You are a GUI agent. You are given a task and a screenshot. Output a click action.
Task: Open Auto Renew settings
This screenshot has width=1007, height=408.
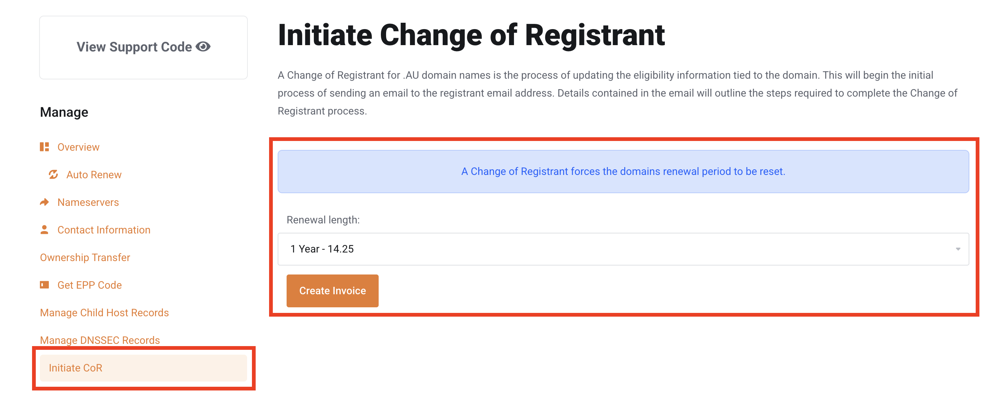click(94, 175)
